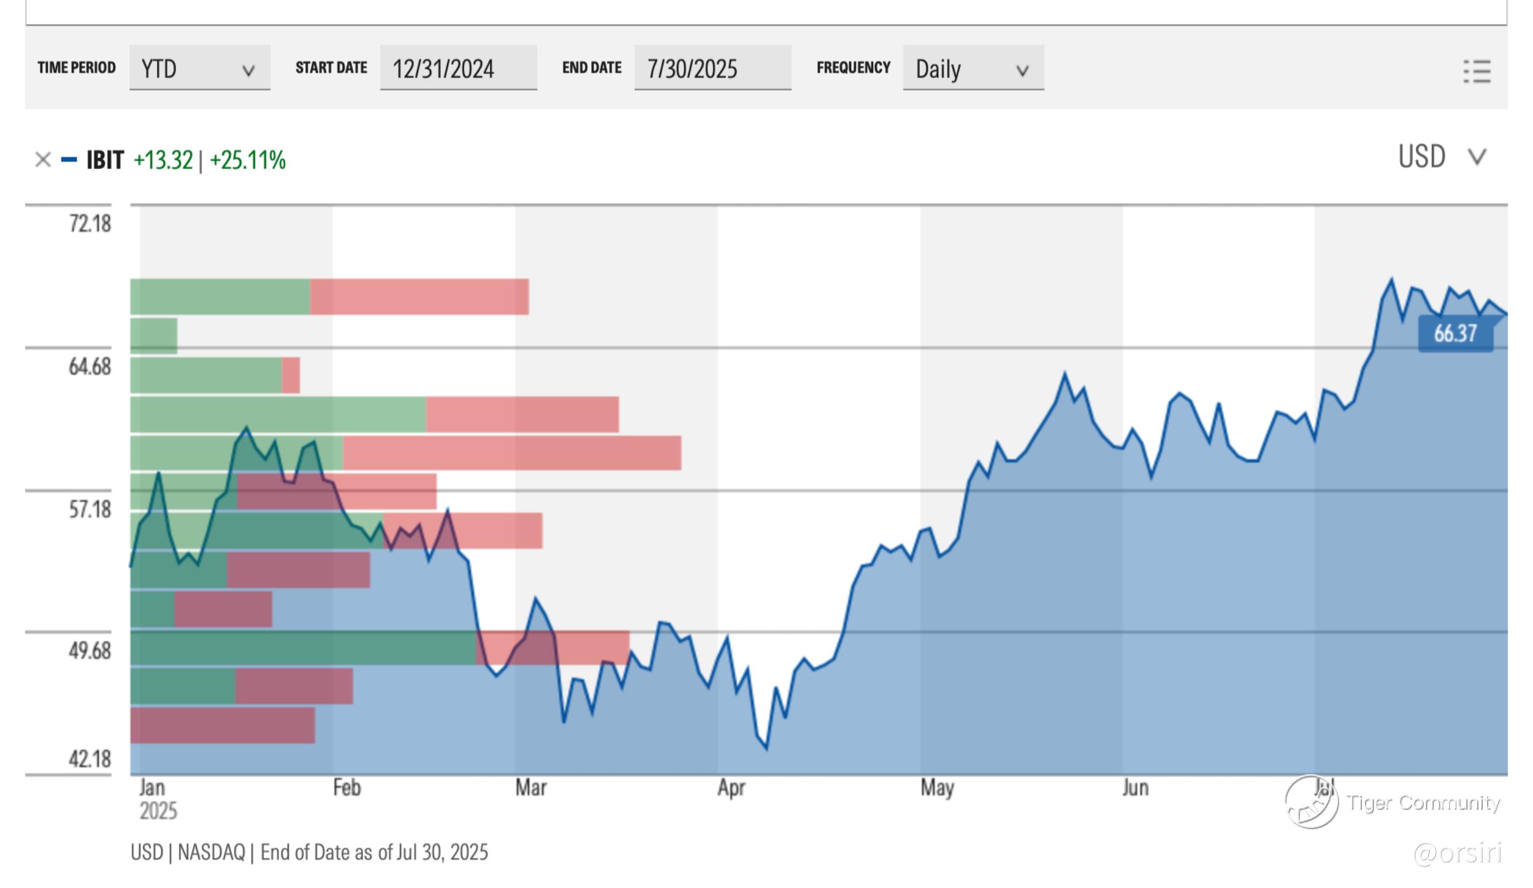Click the Feb label on time axis
This screenshot has height=888, width=1533.
(x=346, y=787)
